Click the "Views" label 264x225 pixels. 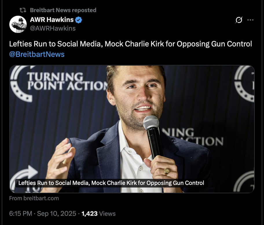(107, 214)
